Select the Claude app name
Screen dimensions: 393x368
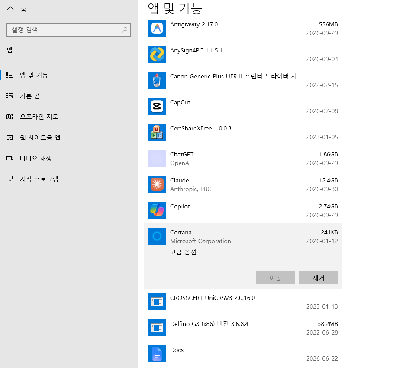[180, 180]
